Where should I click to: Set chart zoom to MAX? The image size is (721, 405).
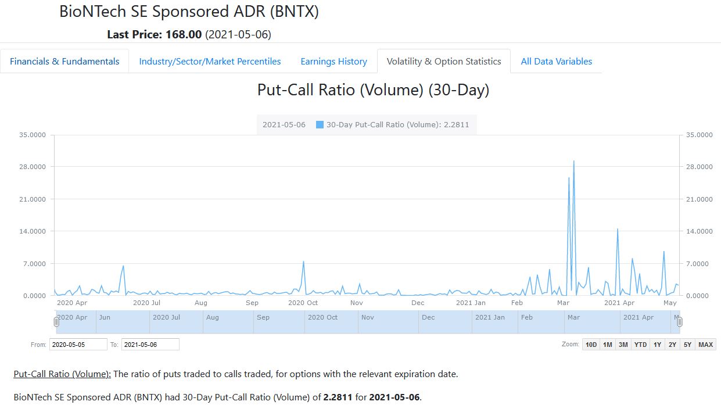(x=705, y=345)
